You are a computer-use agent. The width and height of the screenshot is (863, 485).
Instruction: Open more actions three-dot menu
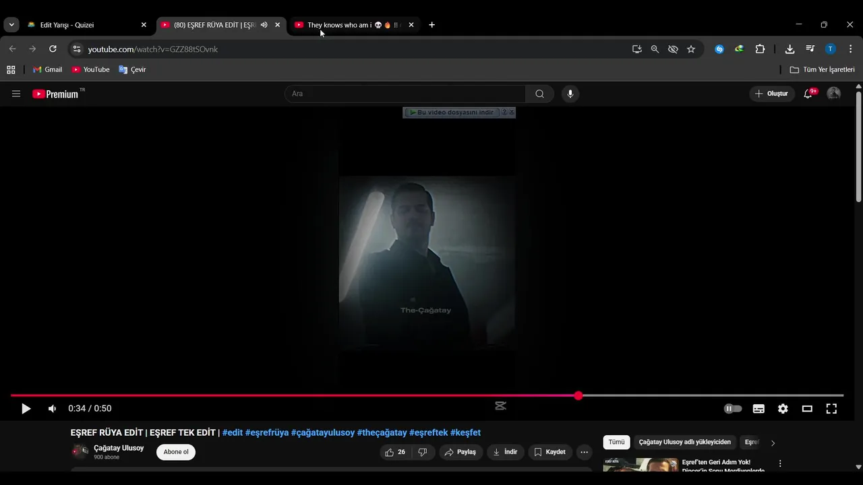[584, 452]
